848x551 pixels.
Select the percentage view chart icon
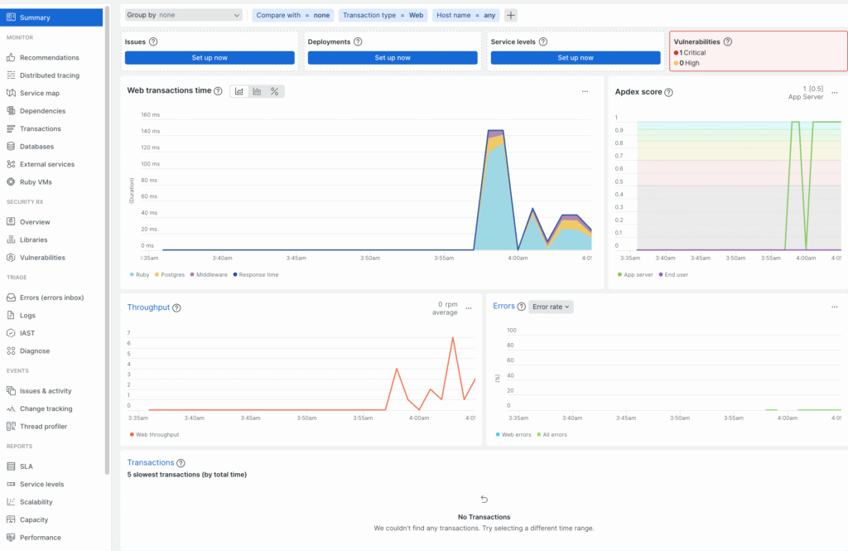(x=275, y=91)
